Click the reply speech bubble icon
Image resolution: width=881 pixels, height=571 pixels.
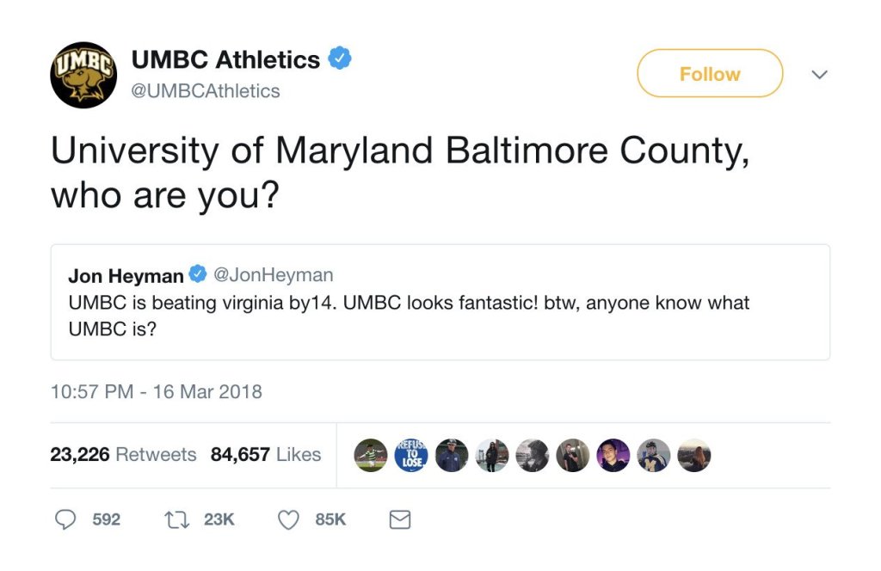(65, 519)
